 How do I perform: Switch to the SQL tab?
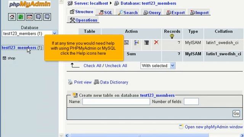pos(105,13)
